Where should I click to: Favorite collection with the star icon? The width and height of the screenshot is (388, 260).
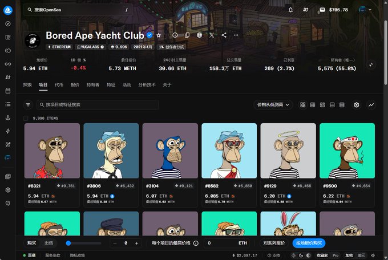click(x=159, y=35)
